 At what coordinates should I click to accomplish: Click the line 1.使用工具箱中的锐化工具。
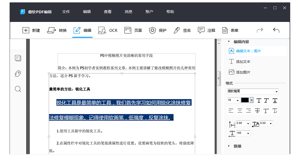tap(80, 131)
